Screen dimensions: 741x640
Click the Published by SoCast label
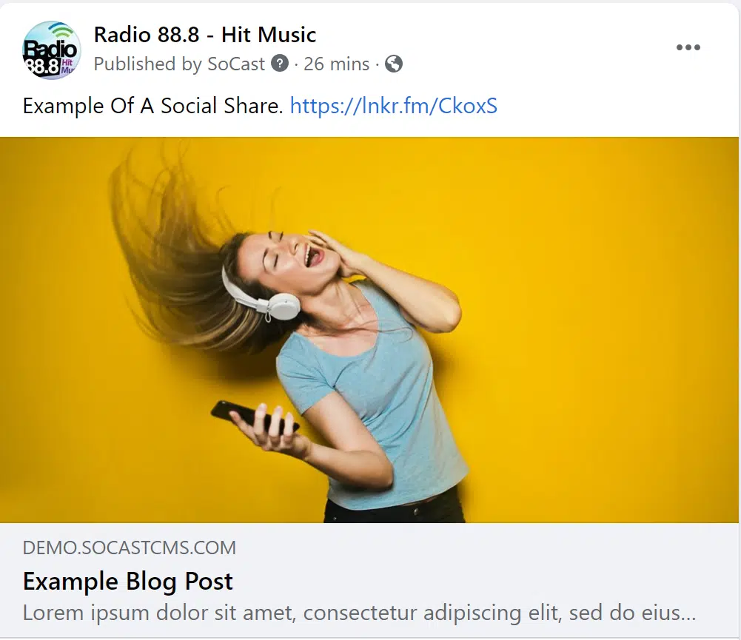[x=179, y=64]
